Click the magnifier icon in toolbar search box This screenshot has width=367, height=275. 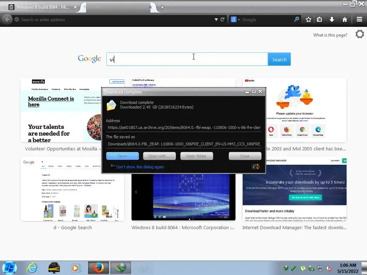pyautogui.click(x=296, y=19)
